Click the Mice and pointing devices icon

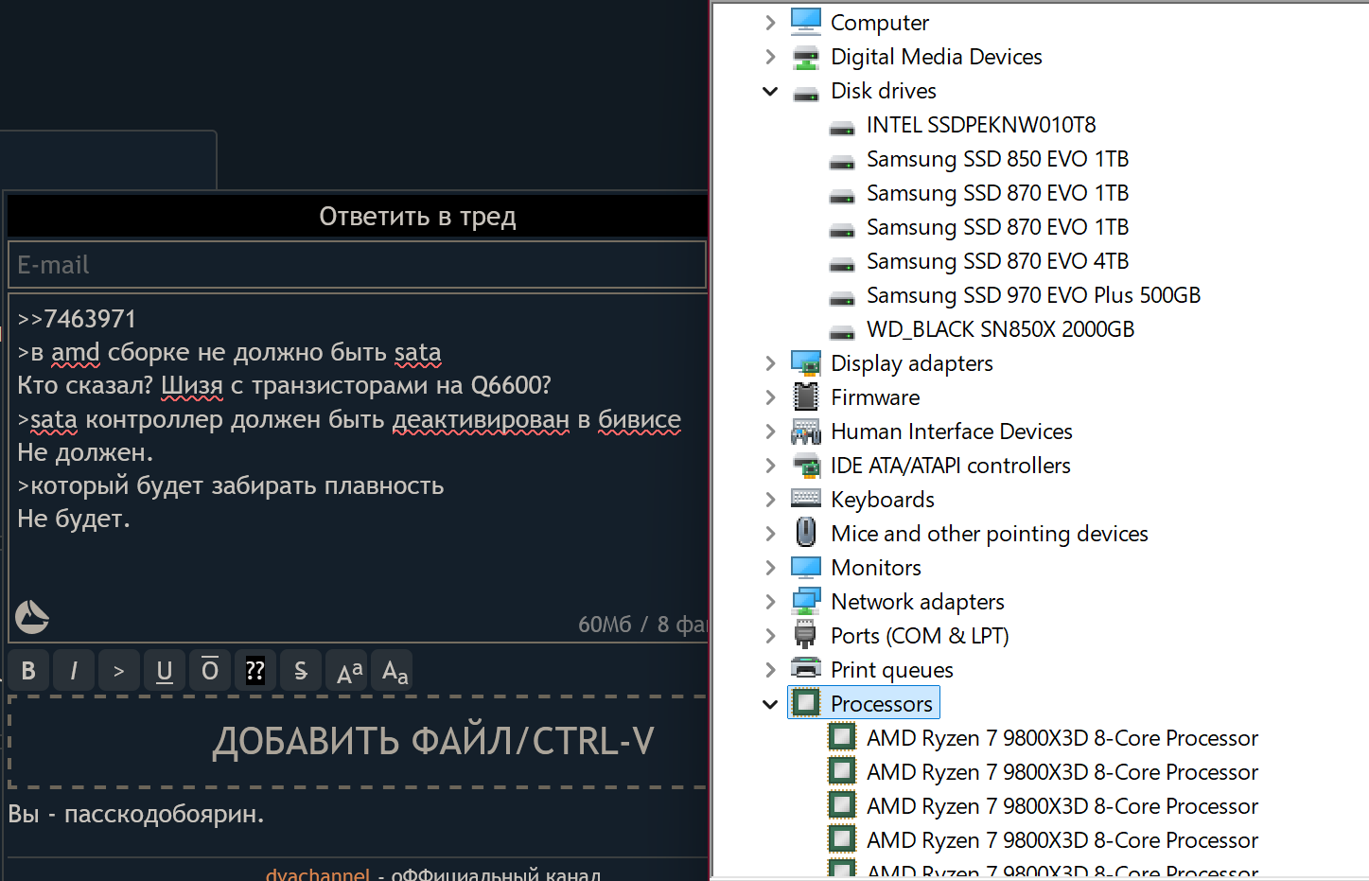[806, 533]
